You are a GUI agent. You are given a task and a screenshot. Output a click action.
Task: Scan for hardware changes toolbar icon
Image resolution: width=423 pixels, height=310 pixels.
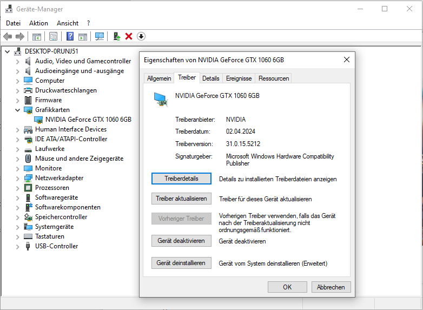[x=100, y=36]
